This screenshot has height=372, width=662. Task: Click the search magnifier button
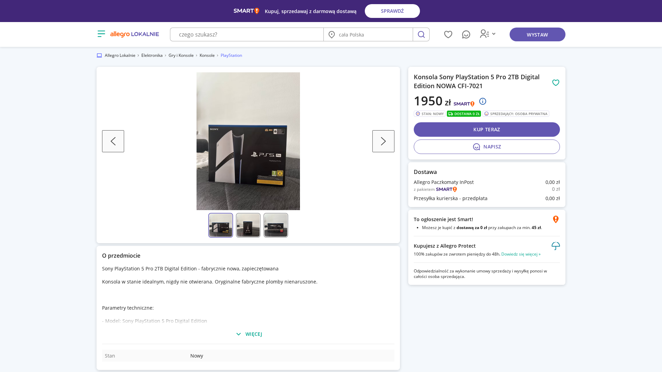coord(421,34)
